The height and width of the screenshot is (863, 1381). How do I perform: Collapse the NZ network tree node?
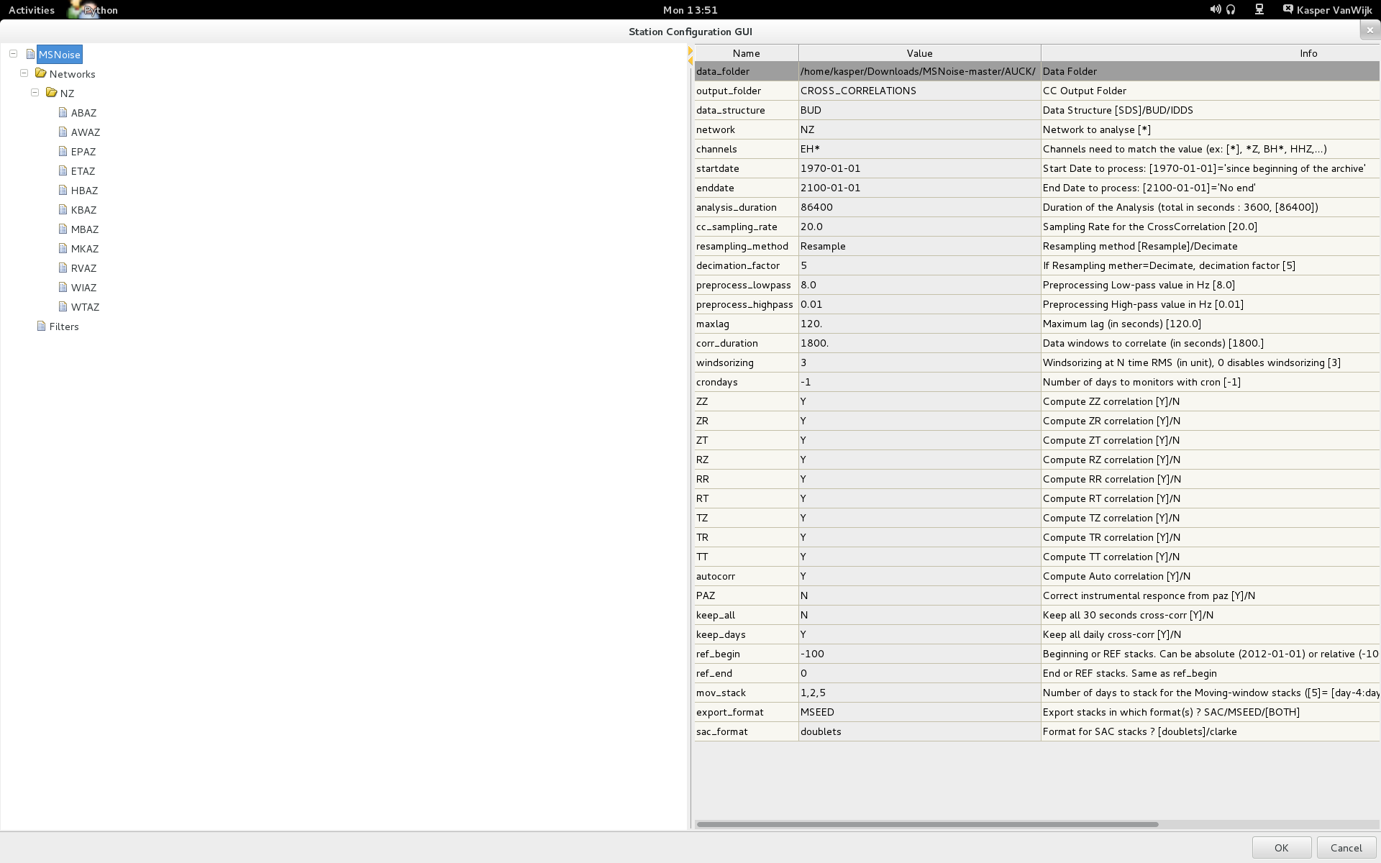[35, 92]
